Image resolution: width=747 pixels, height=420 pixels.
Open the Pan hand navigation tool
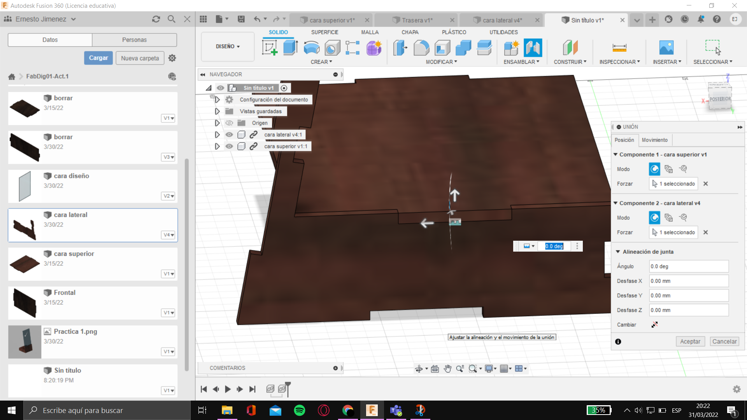[x=447, y=369]
